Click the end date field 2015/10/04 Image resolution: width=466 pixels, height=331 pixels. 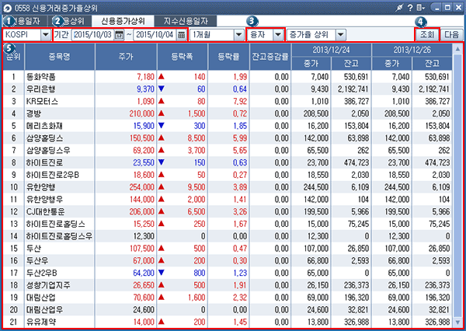click(155, 35)
